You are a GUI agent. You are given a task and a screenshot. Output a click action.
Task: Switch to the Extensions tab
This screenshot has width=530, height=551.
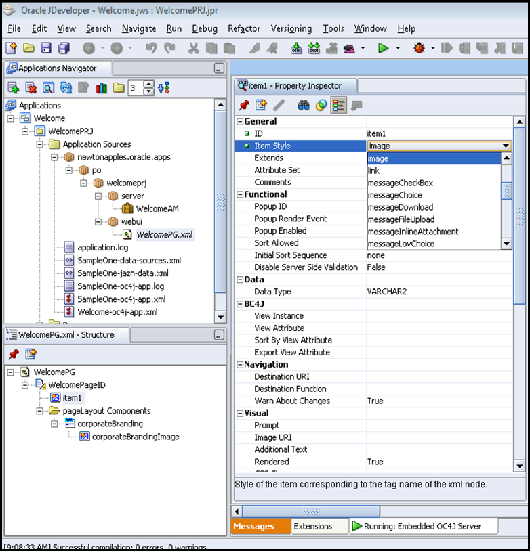(x=319, y=526)
